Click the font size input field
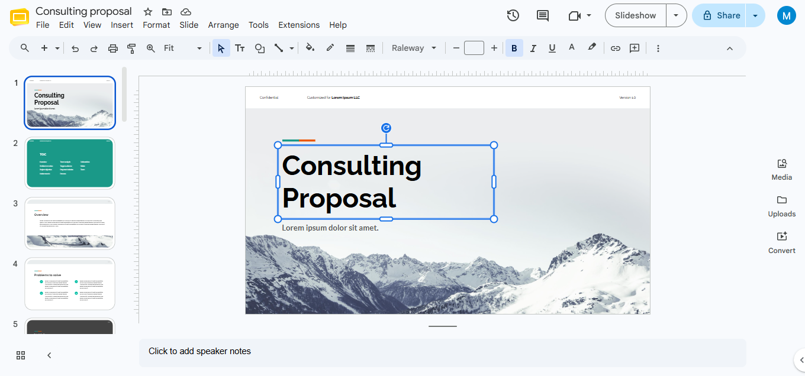This screenshot has height=376, width=805. (474, 48)
